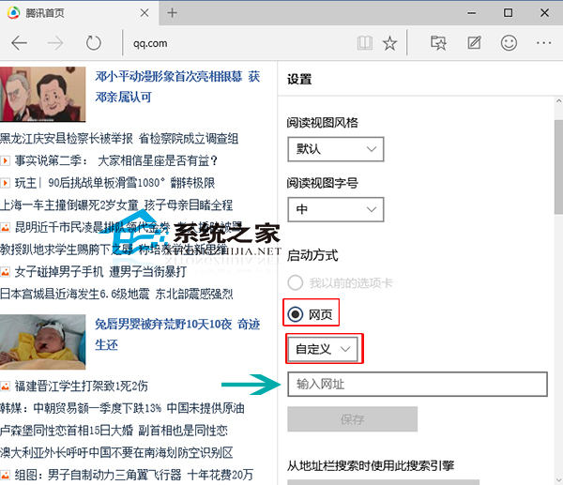Maximize the Edge browser window

pyautogui.click(x=508, y=13)
